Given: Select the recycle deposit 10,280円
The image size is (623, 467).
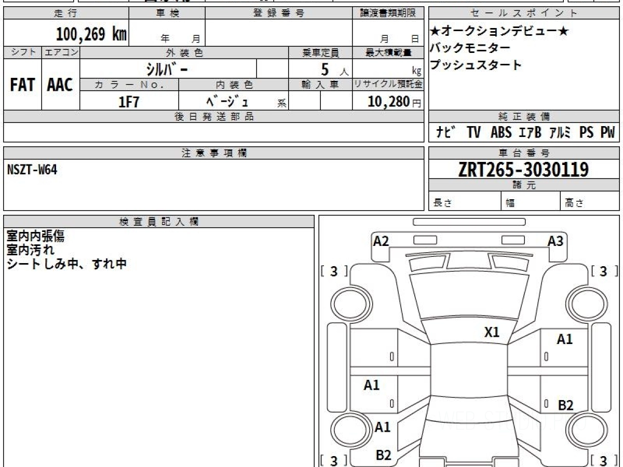Looking at the screenshot, I should [394, 102].
